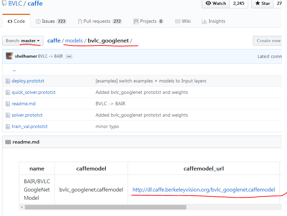Click the horizontal scrollbar under the table
This screenshot has height=216, width=287.
click(x=106, y=207)
